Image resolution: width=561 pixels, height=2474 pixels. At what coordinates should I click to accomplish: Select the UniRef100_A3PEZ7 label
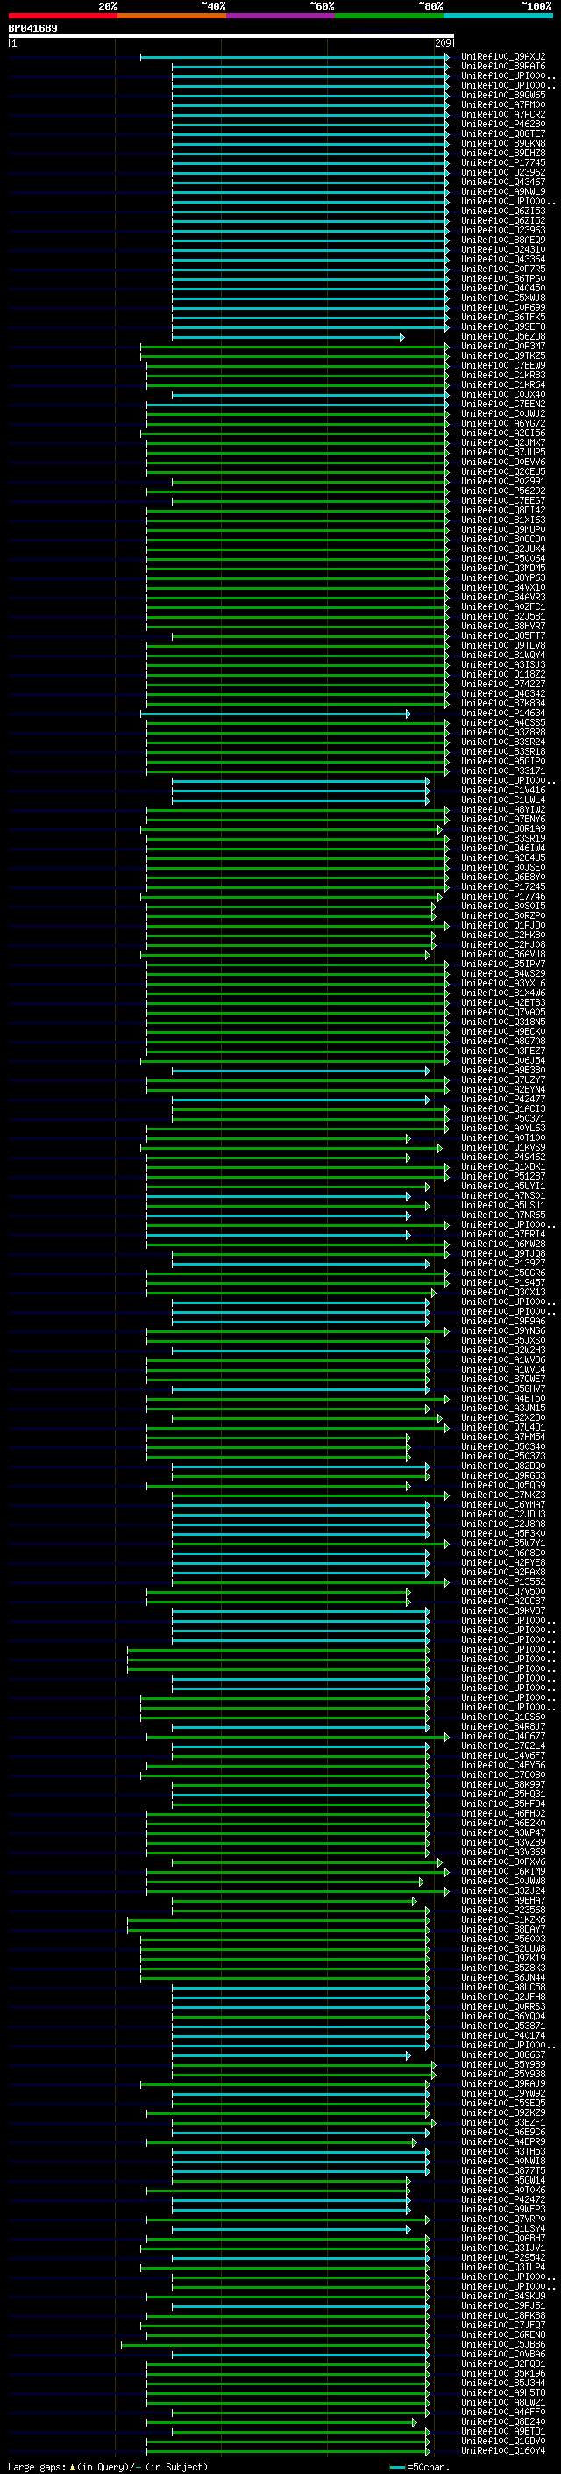coord(503,1051)
